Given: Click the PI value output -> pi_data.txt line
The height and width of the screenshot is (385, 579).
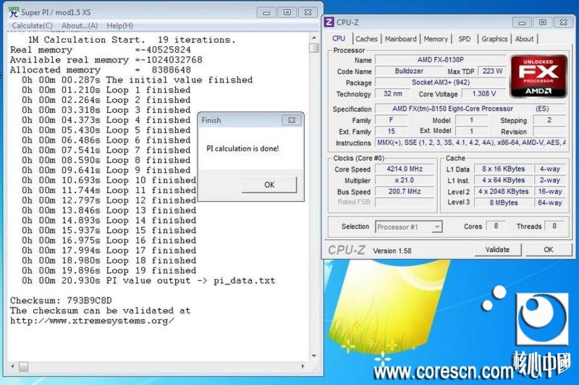Looking at the screenshot, I should 148,280.
